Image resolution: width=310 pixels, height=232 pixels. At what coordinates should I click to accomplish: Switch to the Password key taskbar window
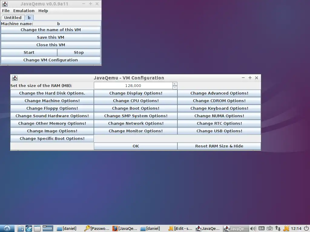pos(97,228)
